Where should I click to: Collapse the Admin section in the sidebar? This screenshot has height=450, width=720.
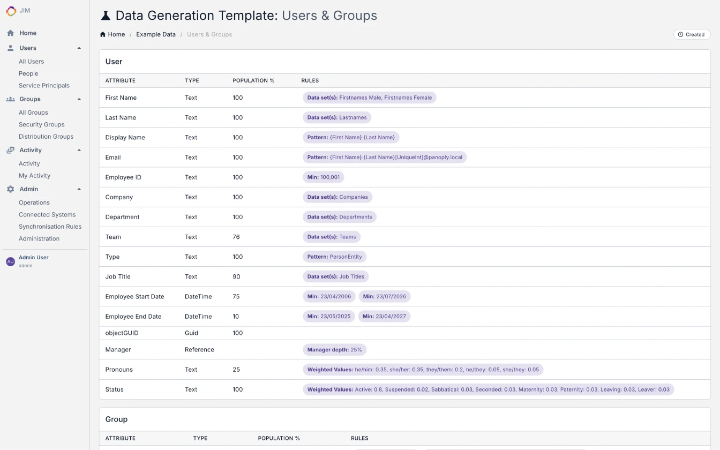[x=79, y=189]
